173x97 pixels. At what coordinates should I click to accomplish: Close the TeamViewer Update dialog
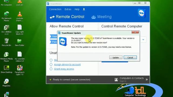[x=135, y=32]
